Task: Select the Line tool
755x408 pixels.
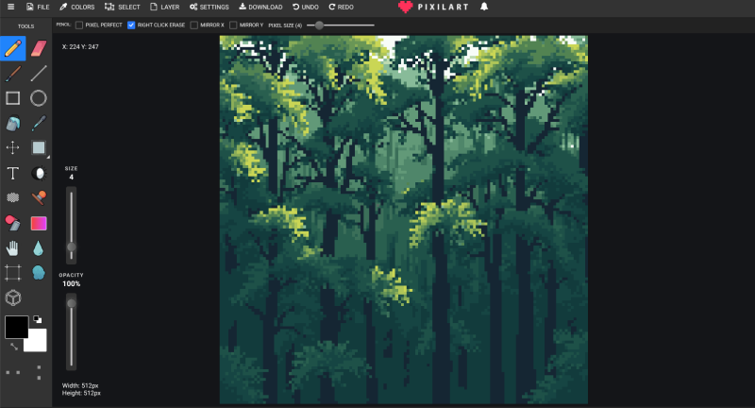Action: pos(39,73)
